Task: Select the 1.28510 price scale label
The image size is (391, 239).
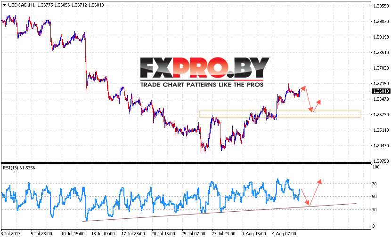Action: (381, 53)
